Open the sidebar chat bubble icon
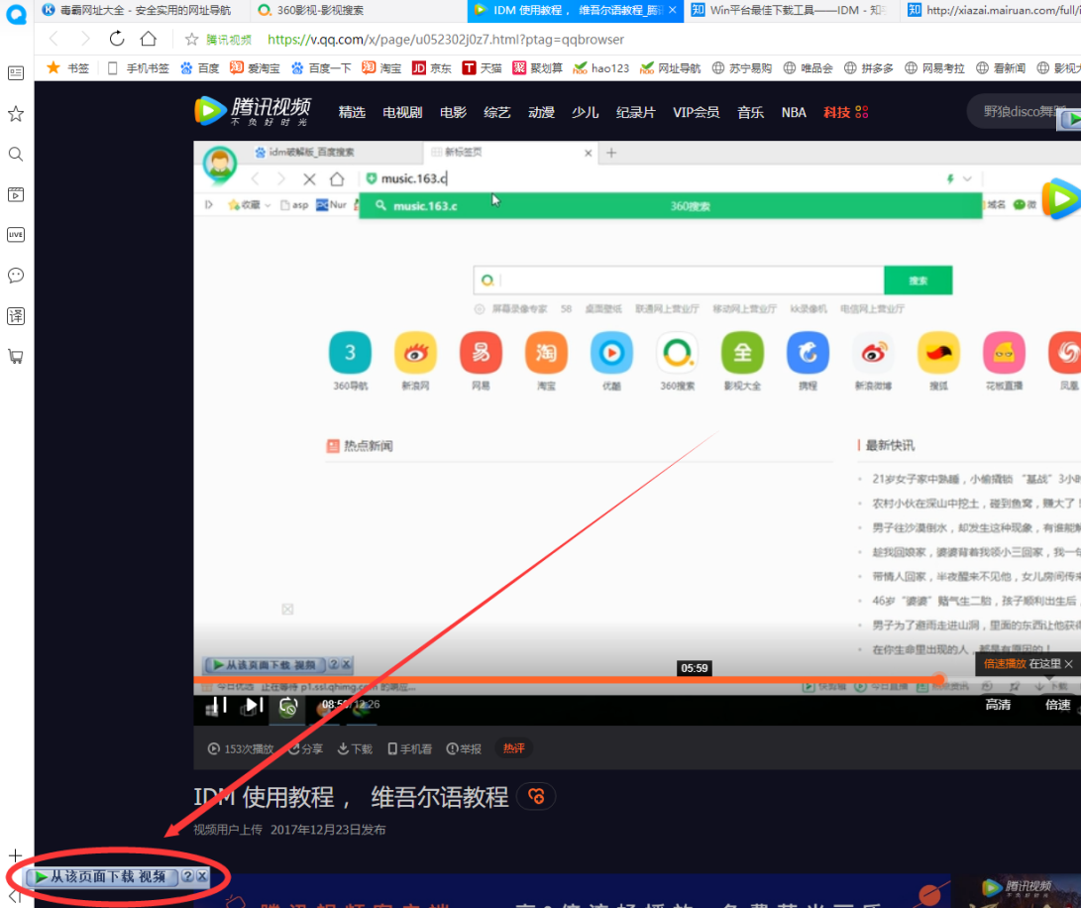 16,275
